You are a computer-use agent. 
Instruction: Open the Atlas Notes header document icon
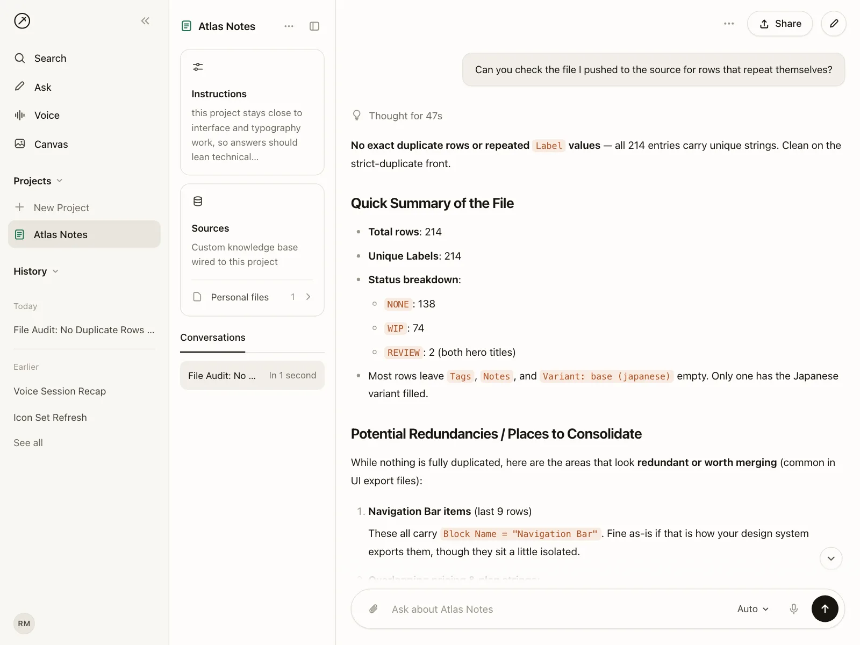click(187, 26)
